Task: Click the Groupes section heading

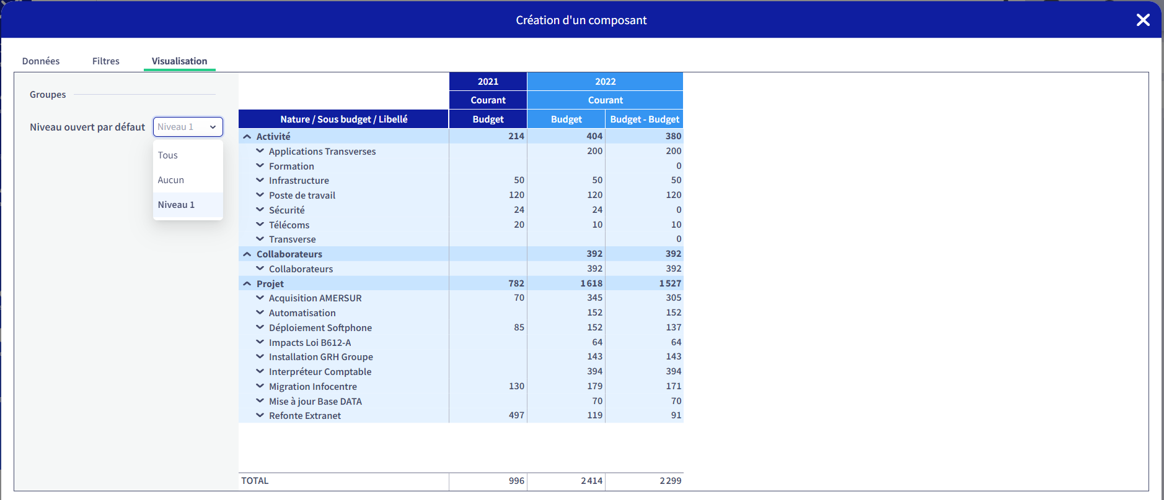Action: click(48, 95)
